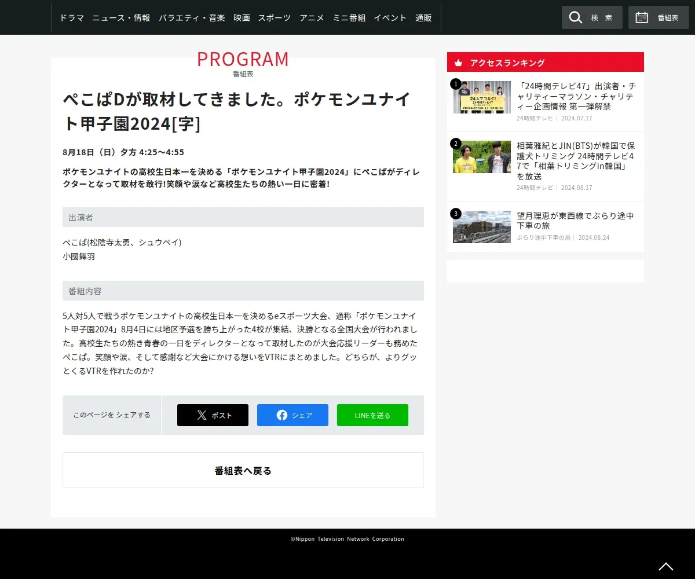Click the crown icon in ranking header

[x=458, y=63]
